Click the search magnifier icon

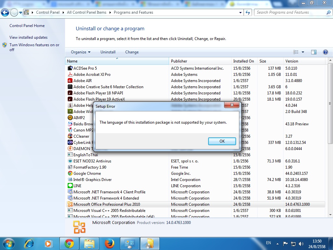328,13
